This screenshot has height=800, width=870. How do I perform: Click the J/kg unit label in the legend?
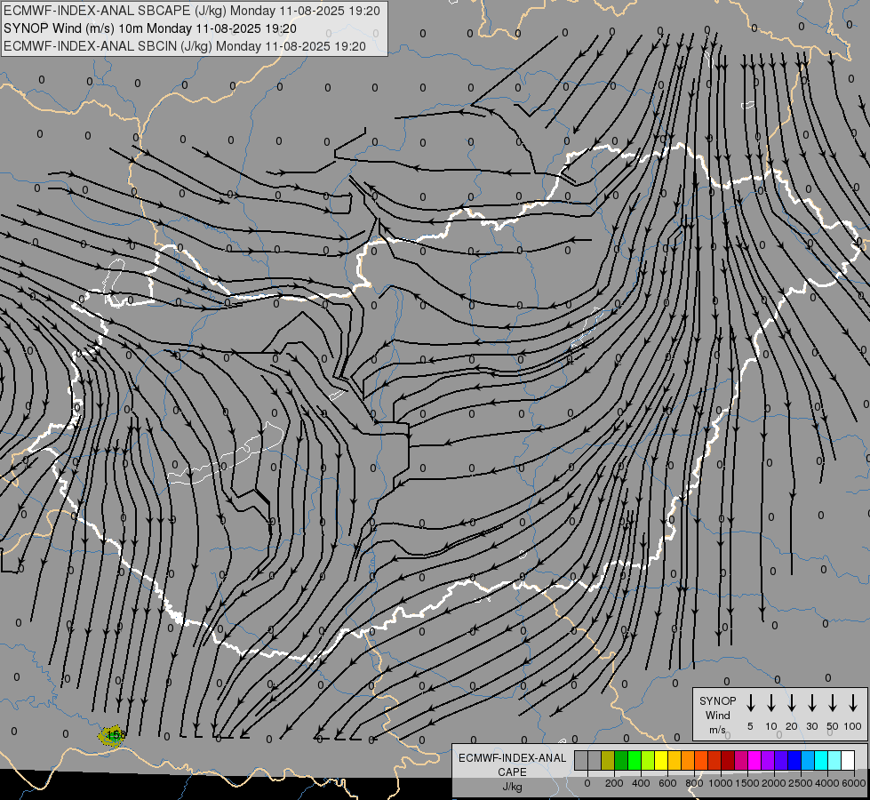[x=512, y=787]
